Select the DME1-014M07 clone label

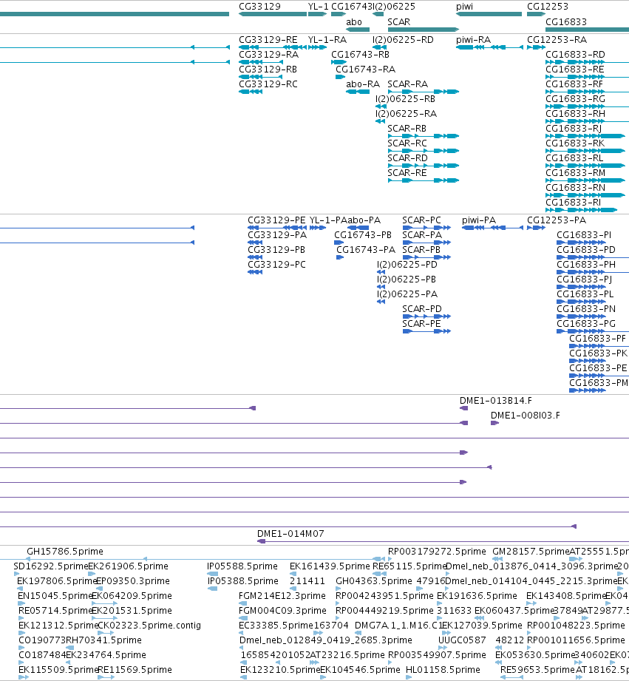(290, 534)
